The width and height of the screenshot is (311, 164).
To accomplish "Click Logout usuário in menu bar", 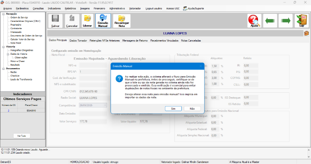I will point(154,9).
